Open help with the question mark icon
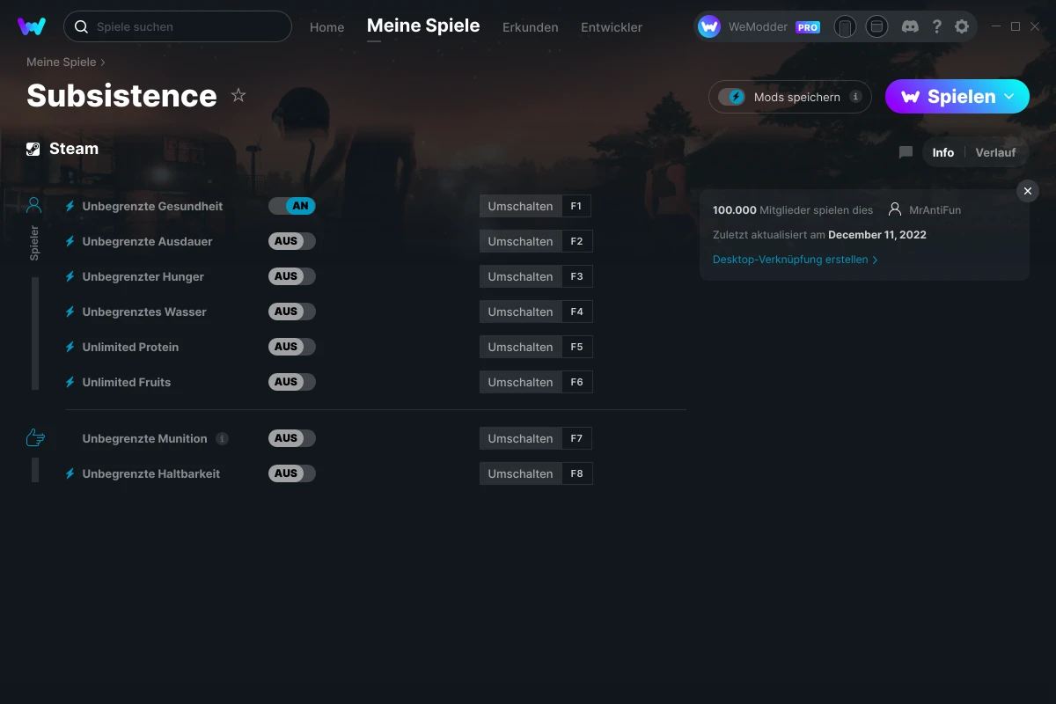Viewport: 1056px width, 704px height. tap(937, 26)
